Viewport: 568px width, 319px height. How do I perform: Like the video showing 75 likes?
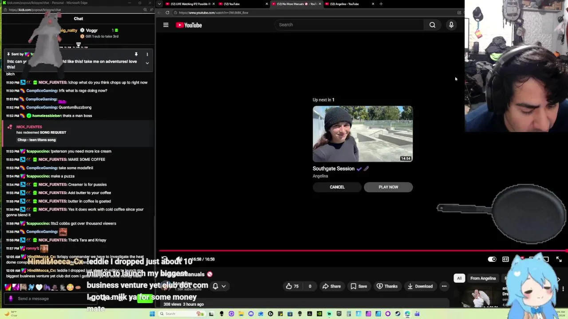pos(292,286)
